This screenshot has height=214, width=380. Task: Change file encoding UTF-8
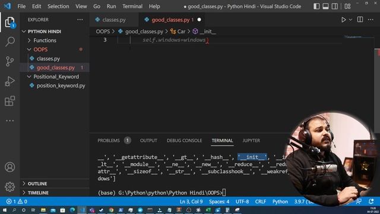[x=242, y=202]
